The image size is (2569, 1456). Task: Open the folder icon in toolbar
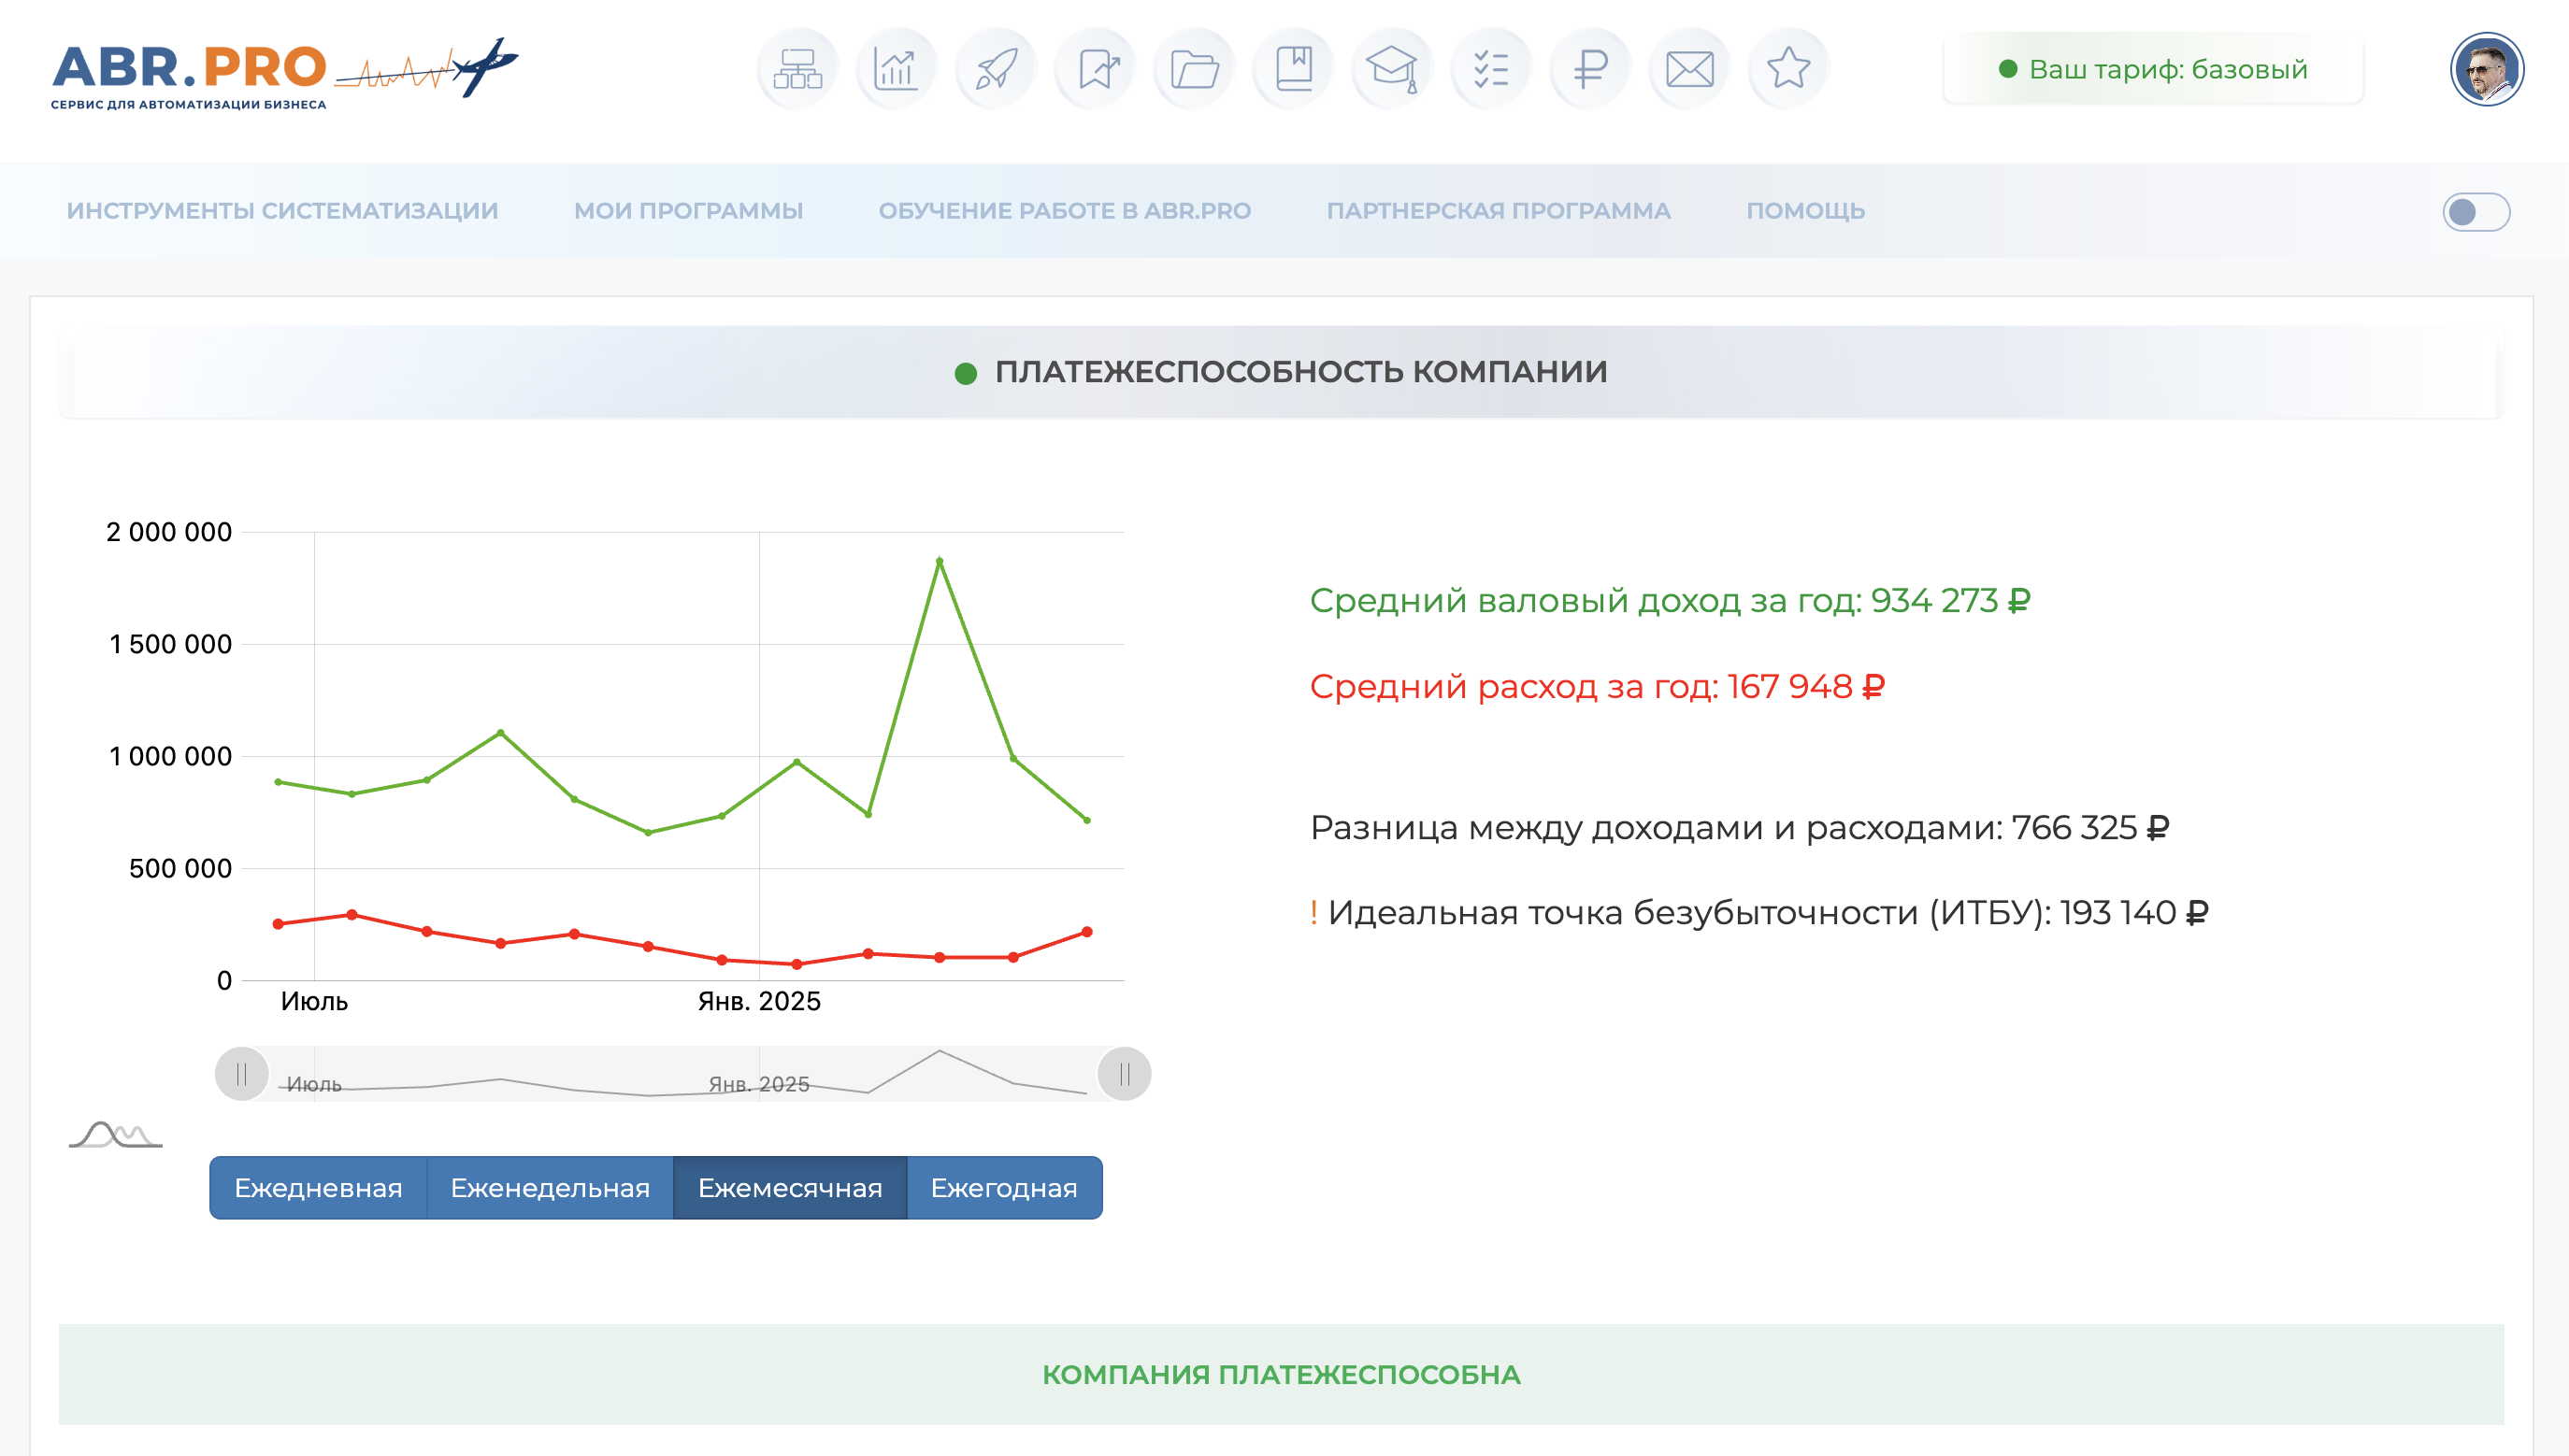(1194, 69)
